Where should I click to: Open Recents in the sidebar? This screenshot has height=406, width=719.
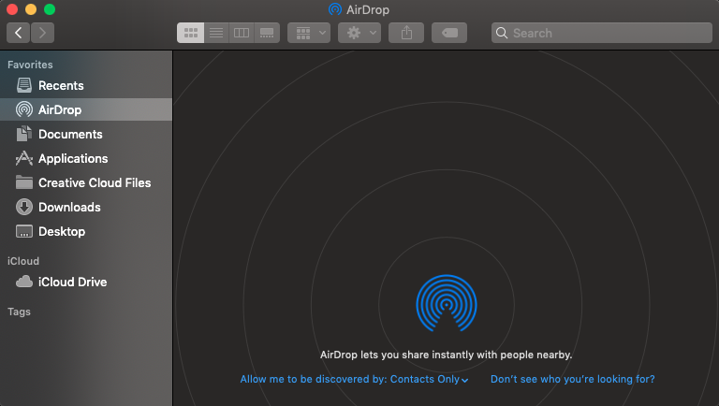point(61,85)
